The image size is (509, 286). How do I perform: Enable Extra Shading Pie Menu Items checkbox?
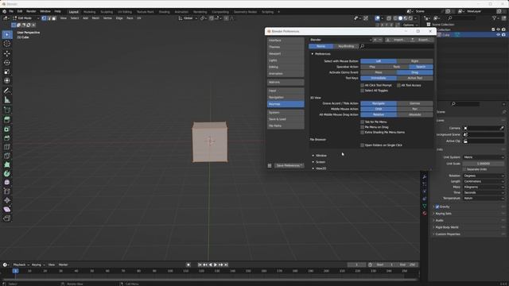point(363,133)
